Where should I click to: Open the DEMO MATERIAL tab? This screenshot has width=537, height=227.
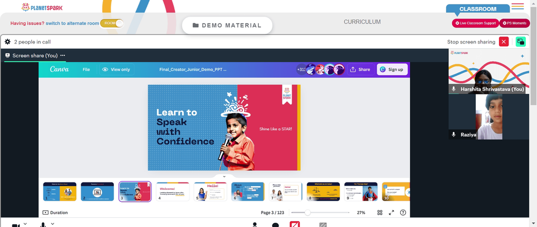[227, 25]
